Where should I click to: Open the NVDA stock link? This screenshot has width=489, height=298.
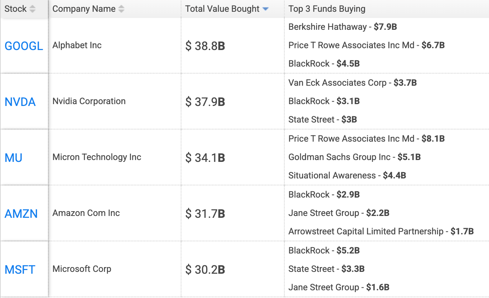click(x=20, y=102)
